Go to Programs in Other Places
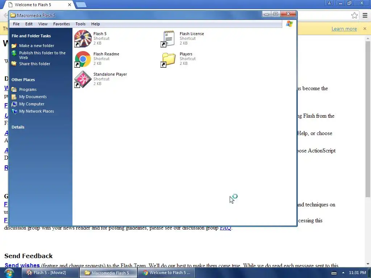 28,90
